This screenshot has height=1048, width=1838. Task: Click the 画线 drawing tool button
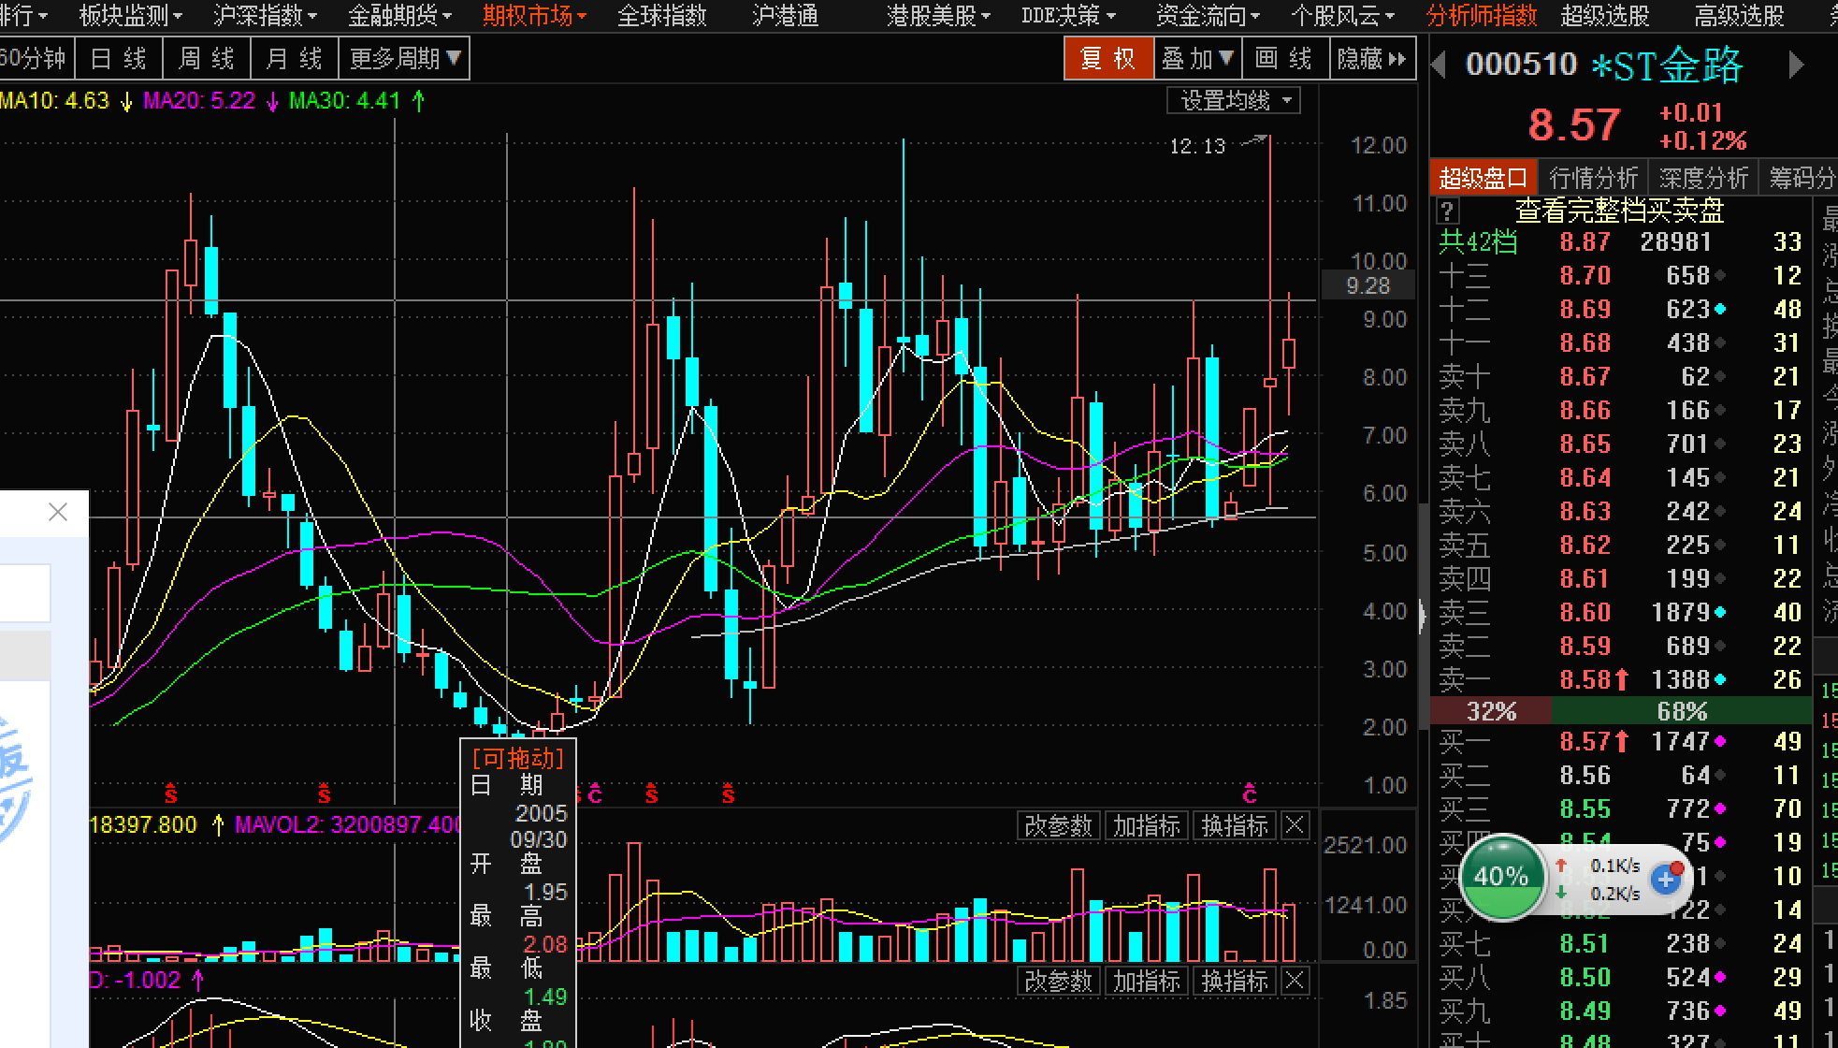[1284, 59]
